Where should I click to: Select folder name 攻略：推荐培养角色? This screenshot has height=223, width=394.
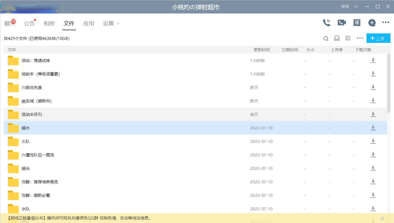pos(40,182)
